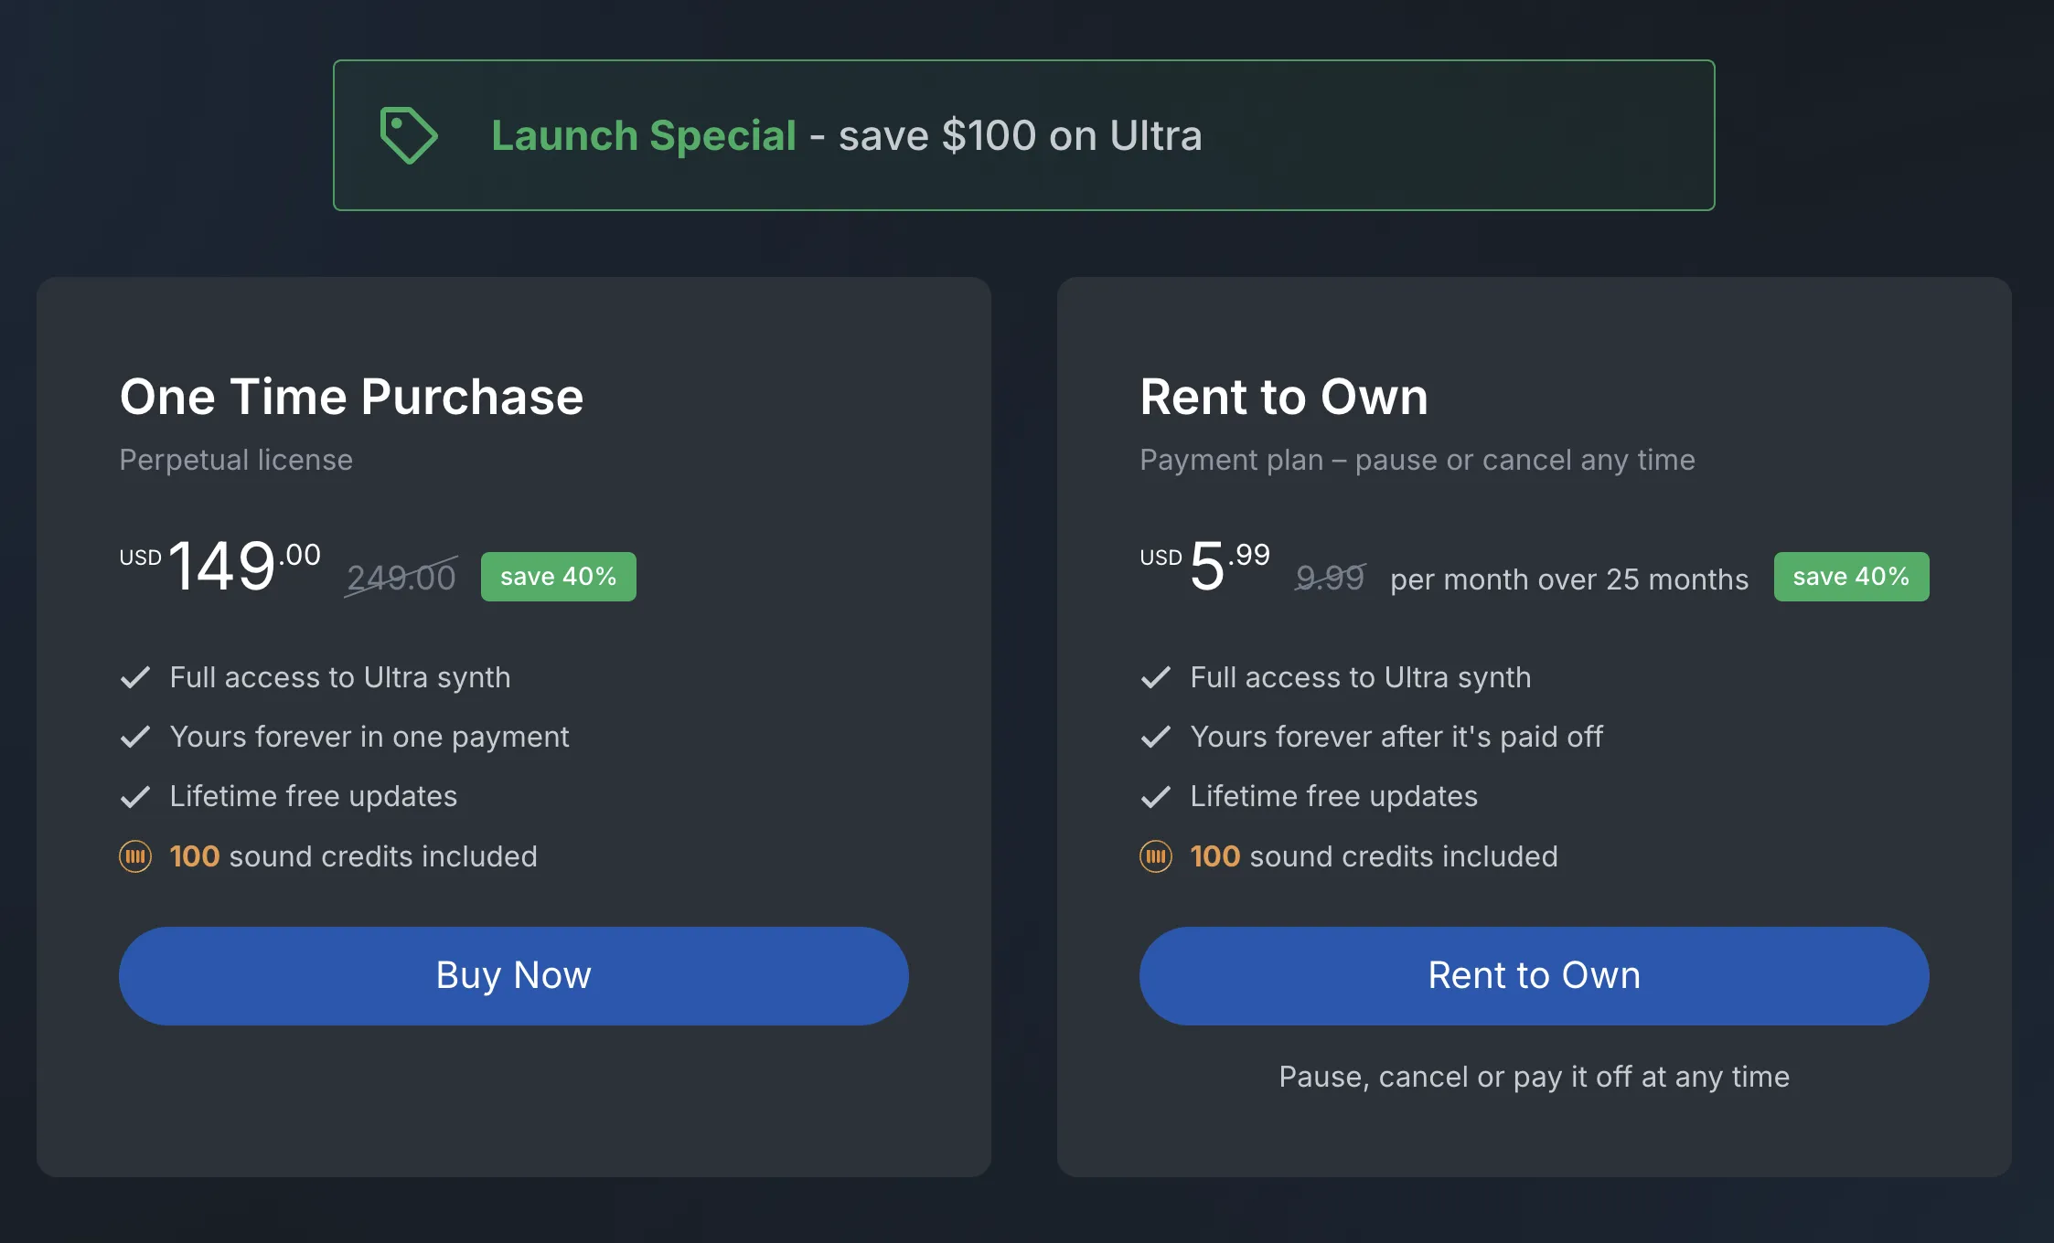Click sound credits coin icon in Rent to Own
The width and height of the screenshot is (2054, 1243).
pos(1156,856)
